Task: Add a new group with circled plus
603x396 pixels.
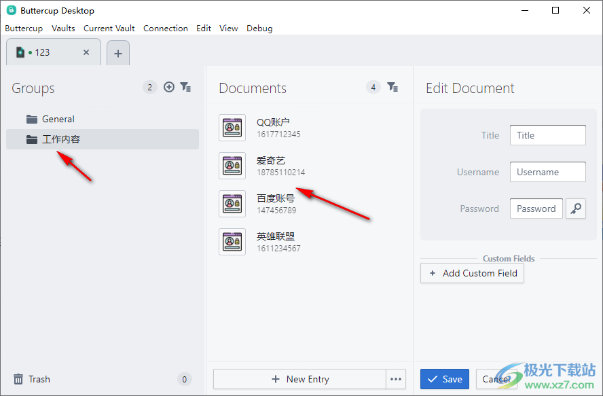Action: click(169, 87)
